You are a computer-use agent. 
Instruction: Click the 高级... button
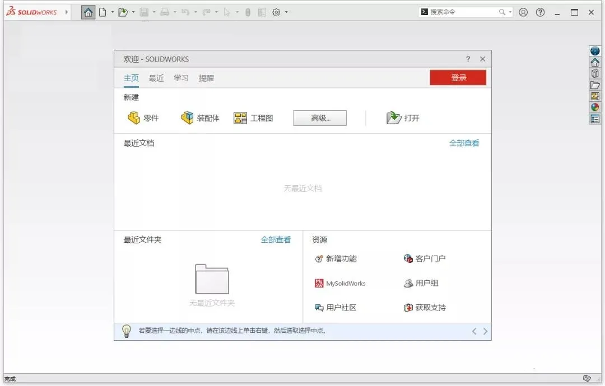click(320, 118)
